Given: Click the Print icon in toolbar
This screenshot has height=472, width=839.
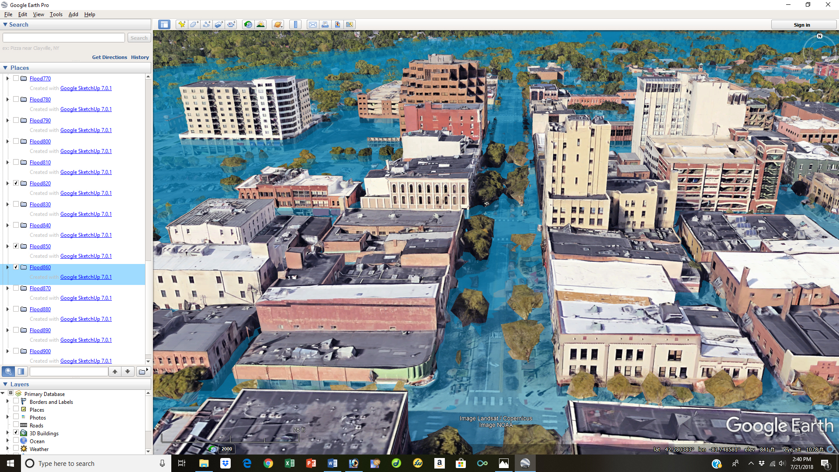Looking at the screenshot, I should 325,25.
